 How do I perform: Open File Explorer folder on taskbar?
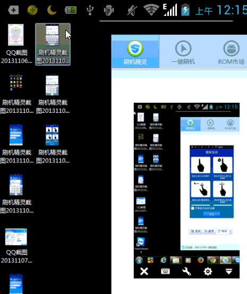tap(176, 260)
